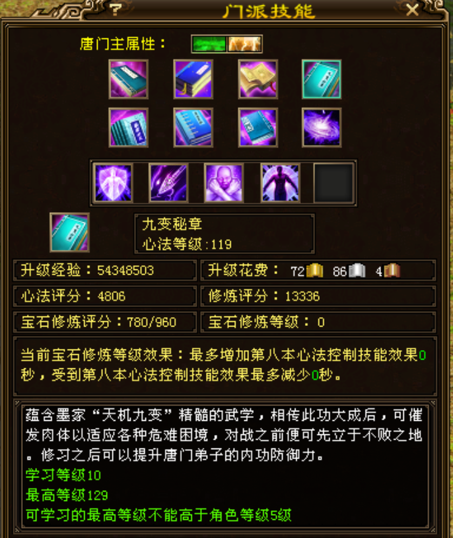Select the highlighted cyan 九变秘章 book in top row
Image resolution: width=453 pixels, height=538 pixels.
coord(322,79)
